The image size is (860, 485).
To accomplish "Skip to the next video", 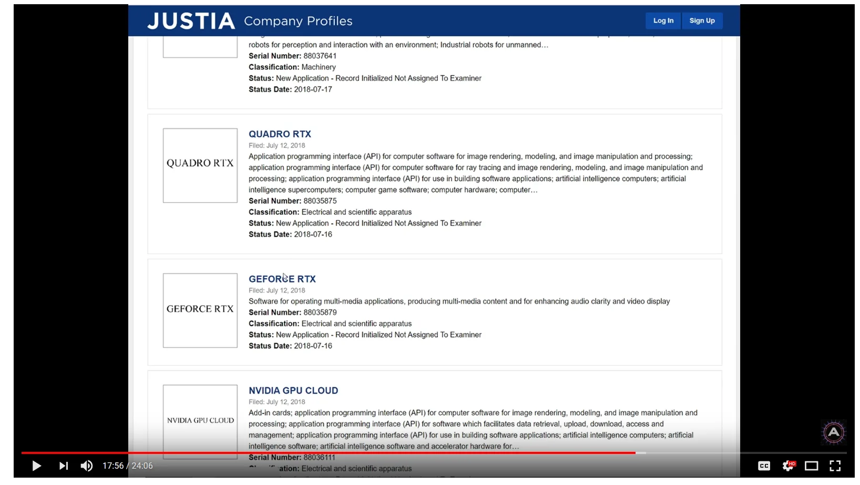I will coord(63,466).
